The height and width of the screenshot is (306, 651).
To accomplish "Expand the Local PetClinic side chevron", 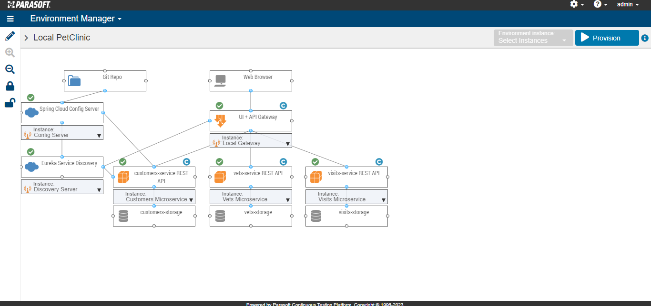I will 26,38.
